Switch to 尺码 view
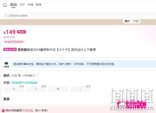The width and height of the screenshot is (156, 113). 136,21
